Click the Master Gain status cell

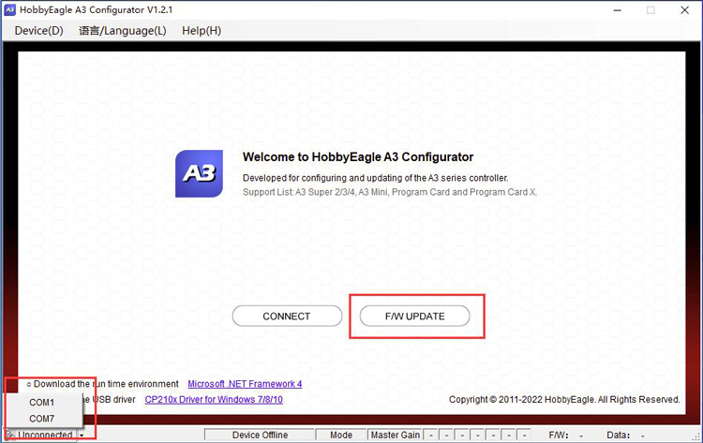pos(396,436)
